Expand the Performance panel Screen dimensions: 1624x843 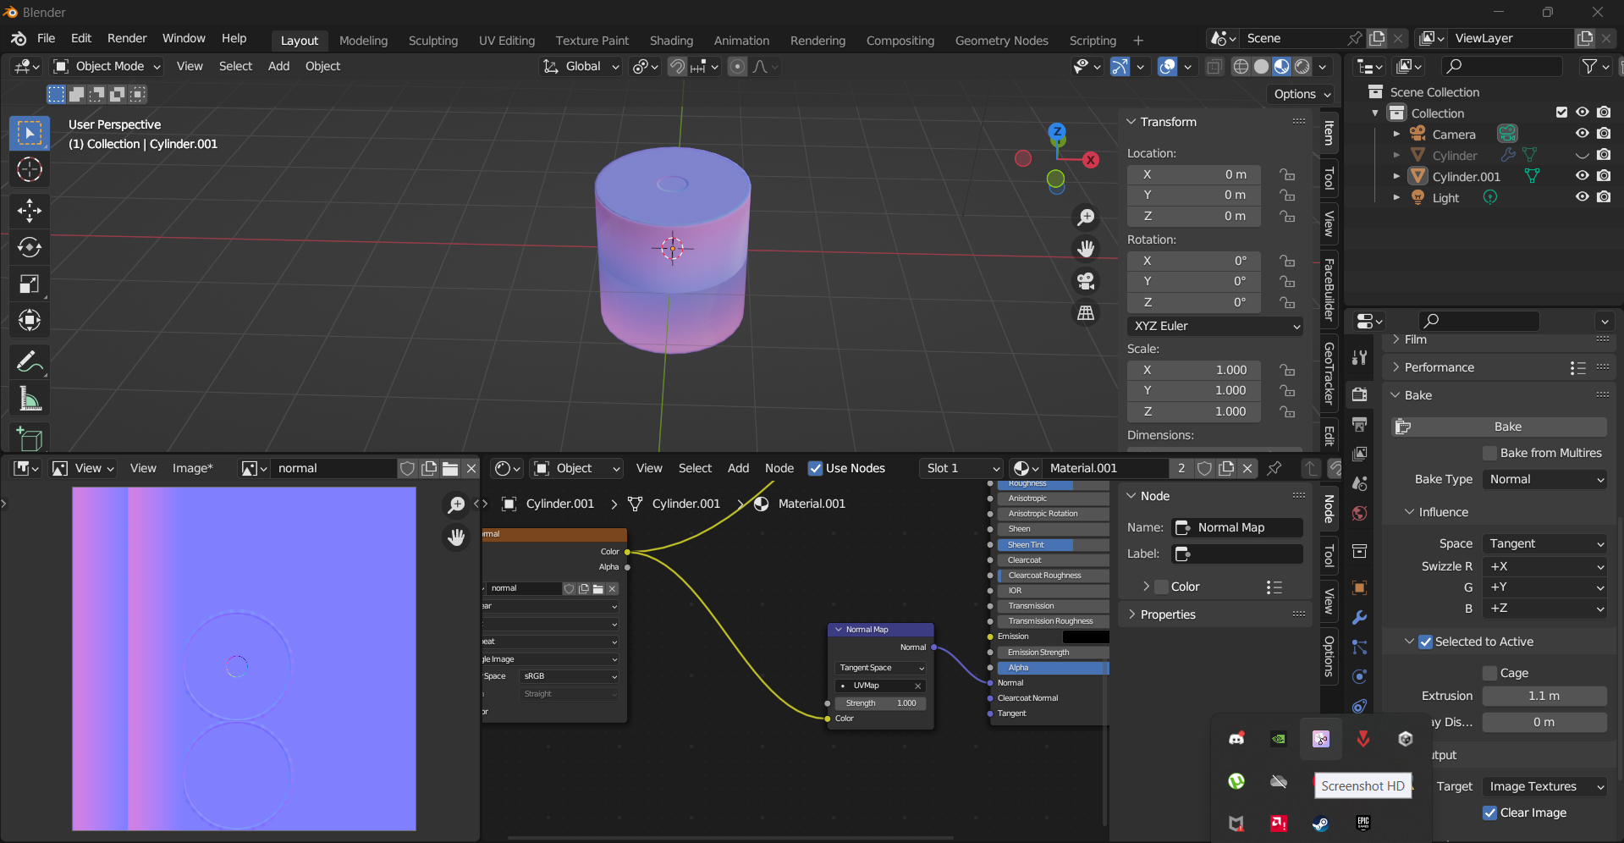point(1439,367)
